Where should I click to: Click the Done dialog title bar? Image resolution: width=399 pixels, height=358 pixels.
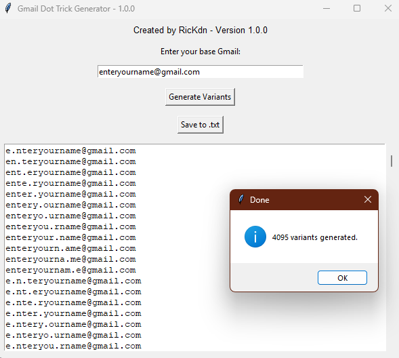tap(297, 199)
